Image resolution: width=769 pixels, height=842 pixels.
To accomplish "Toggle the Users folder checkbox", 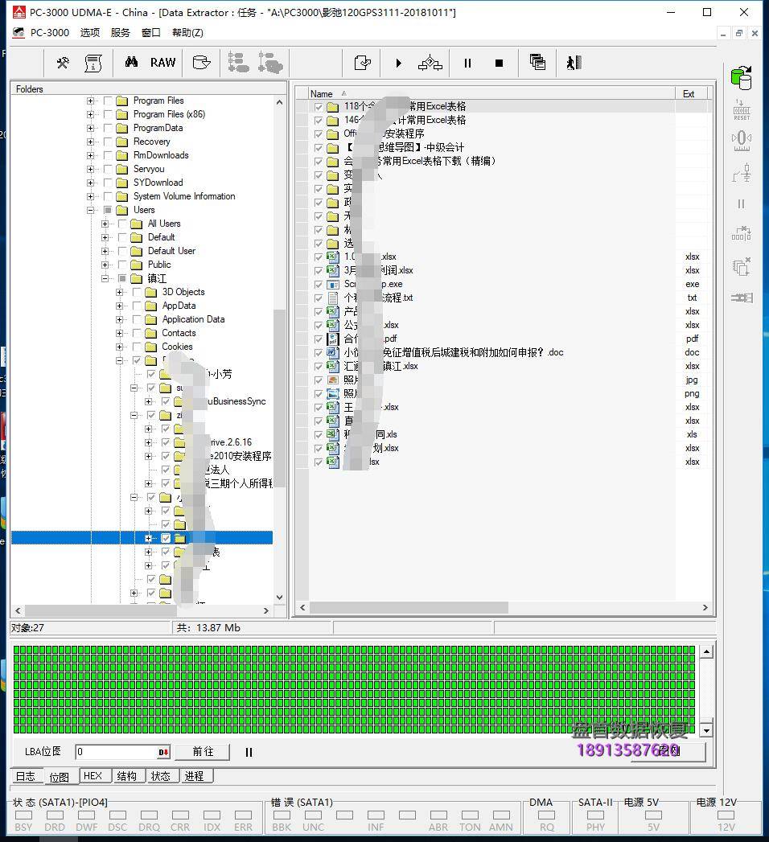I will 108,210.
